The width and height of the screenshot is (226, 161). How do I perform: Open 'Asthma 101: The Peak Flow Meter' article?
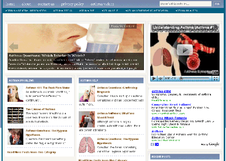[x=48, y=88]
